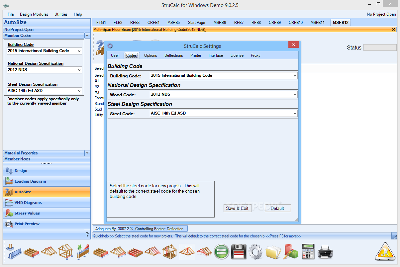Open the sidebar Building Code combo box

pyautogui.click(x=44, y=51)
